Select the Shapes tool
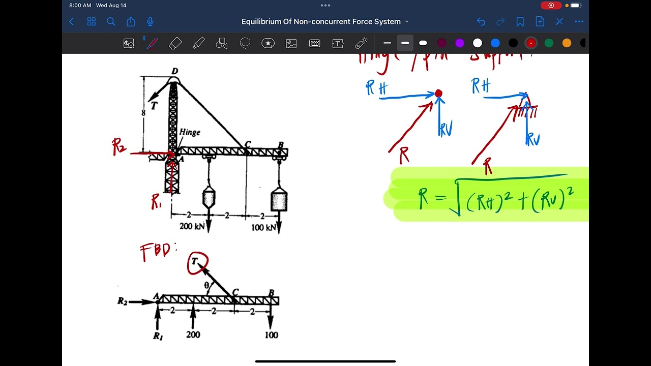Viewport: 651px width, 366px height. click(222, 43)
